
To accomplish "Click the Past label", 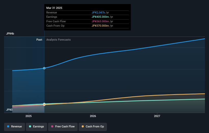I will click(39, 40).
